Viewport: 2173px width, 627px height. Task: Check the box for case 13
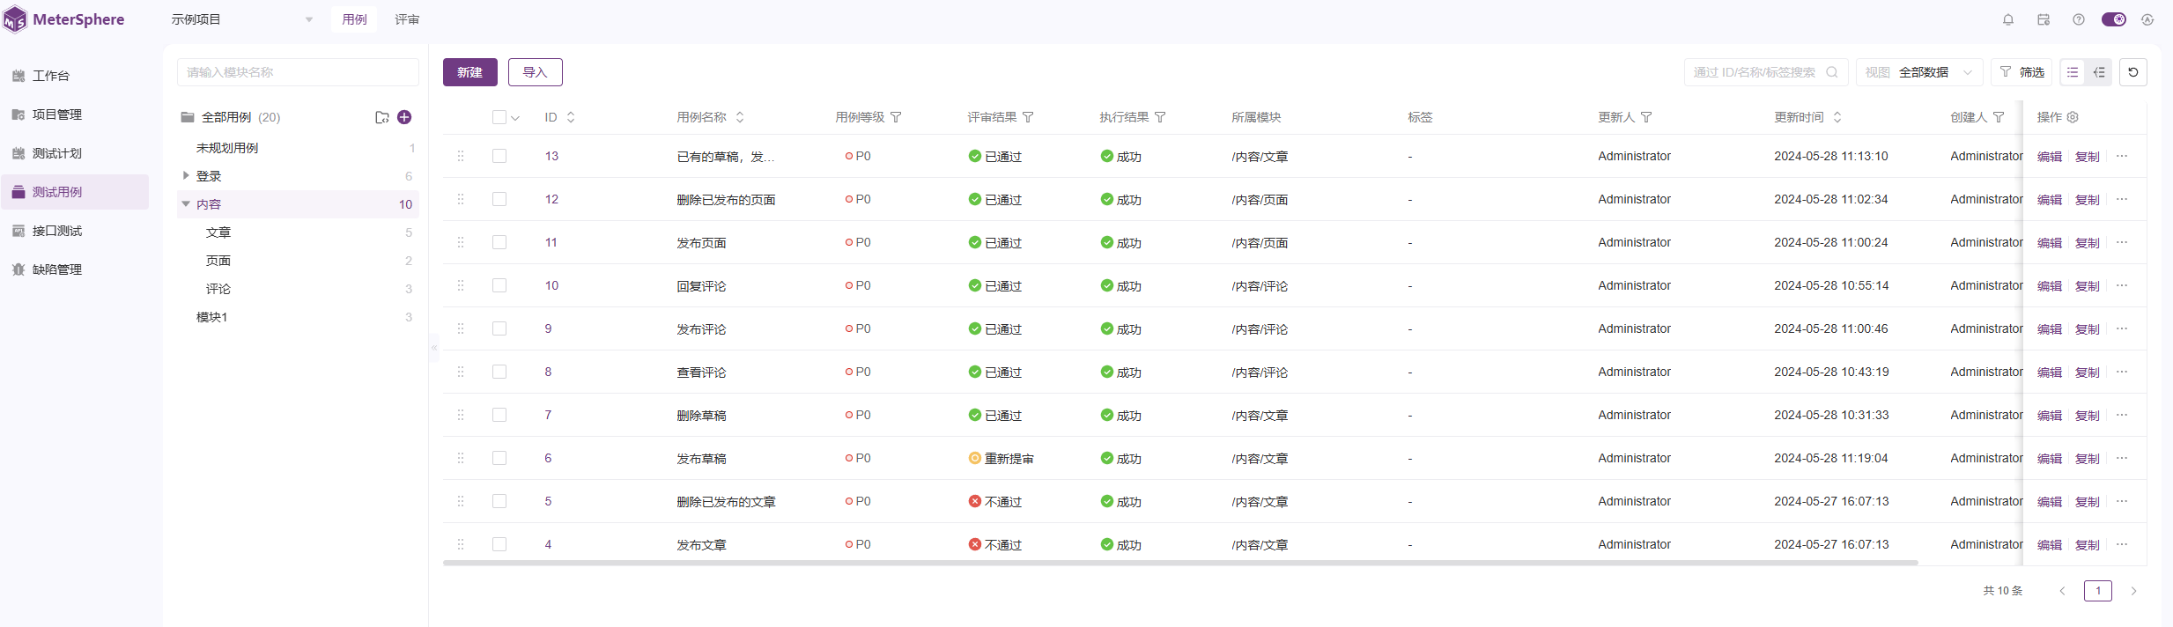click(499, 156)
